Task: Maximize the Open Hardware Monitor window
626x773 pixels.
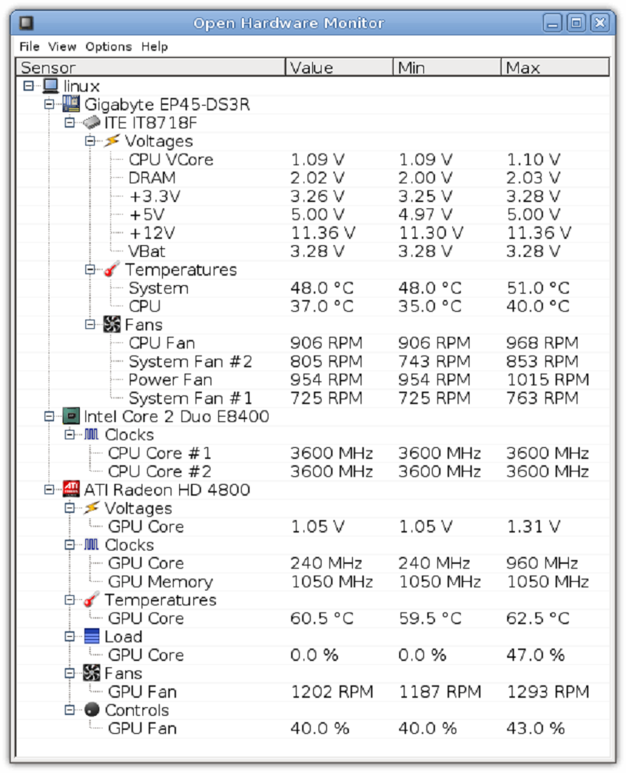Action: pos(576,23)
